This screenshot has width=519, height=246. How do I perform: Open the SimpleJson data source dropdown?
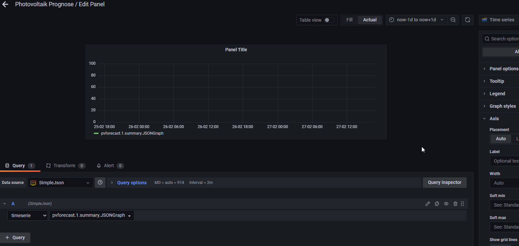click(61, 183)
